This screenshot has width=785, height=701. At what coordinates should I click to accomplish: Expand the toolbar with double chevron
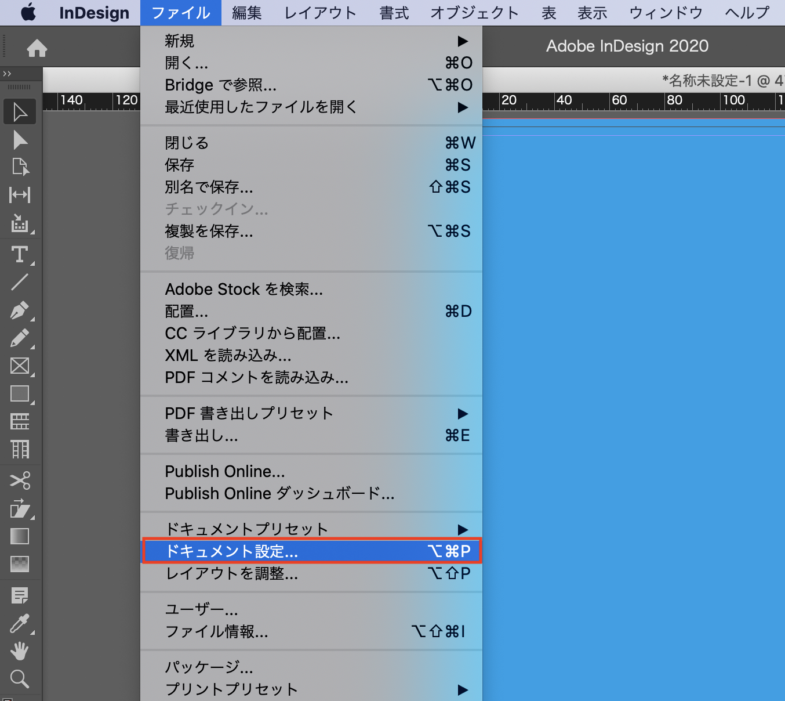[7, 74]
